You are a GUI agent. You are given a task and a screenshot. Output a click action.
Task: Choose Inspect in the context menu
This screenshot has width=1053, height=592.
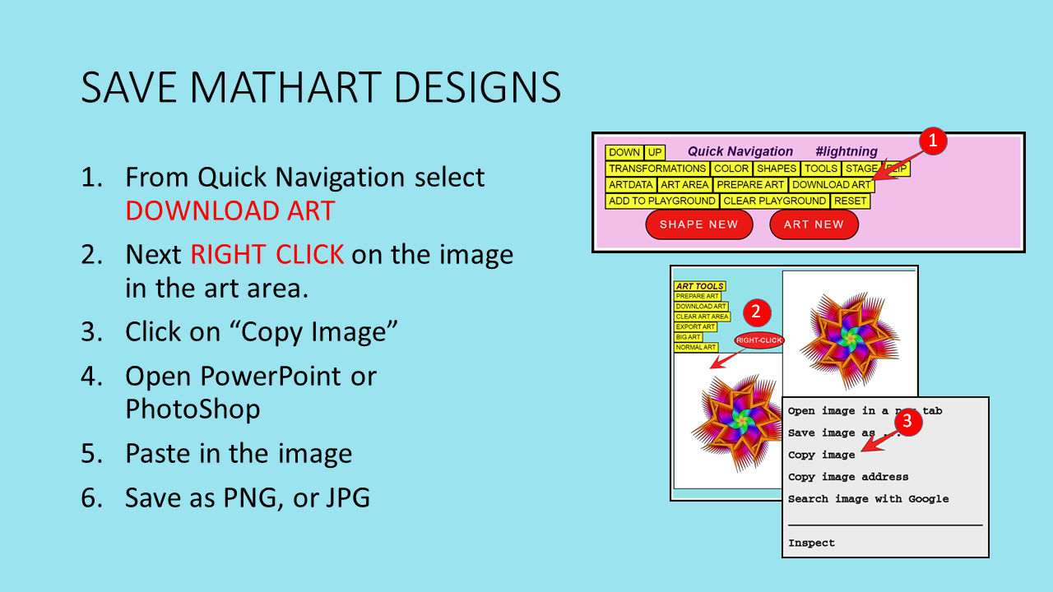[x=811, y=543]
